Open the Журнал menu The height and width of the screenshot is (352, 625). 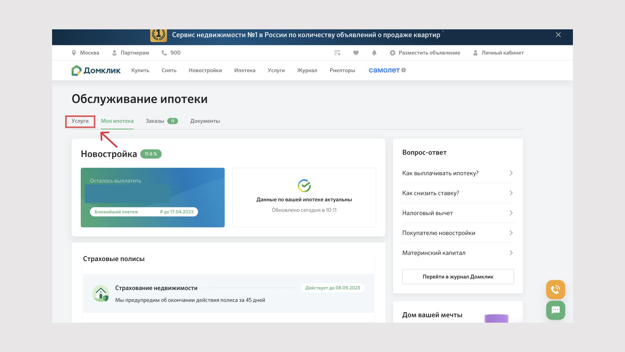tap(307, 70)
